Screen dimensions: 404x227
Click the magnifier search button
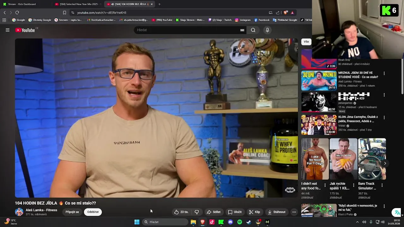(253, 30)
